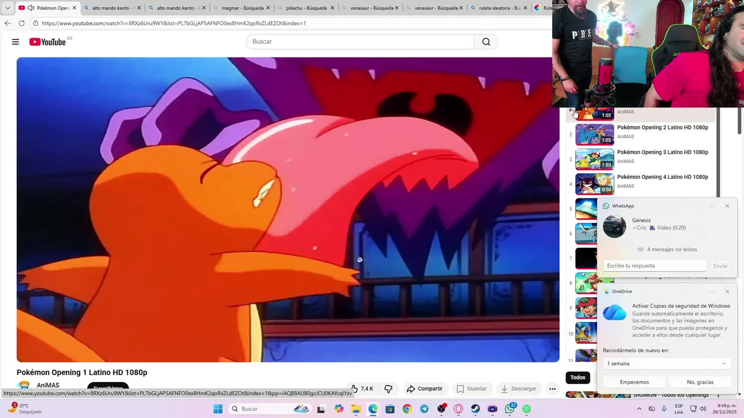Click the YouTube search magnifier button
The height and width of the screenshot is (418, 744).
pyautogui.click(x=486, y=42)
